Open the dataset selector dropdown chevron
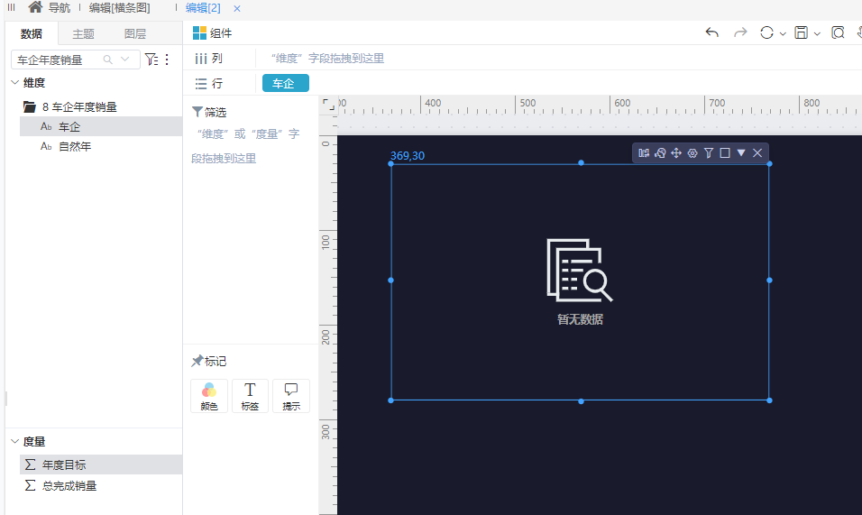 (x=125, y=60)
